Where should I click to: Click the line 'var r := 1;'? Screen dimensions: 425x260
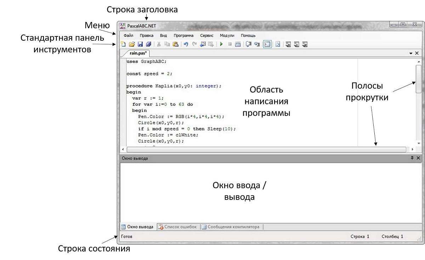pos(148,98)
